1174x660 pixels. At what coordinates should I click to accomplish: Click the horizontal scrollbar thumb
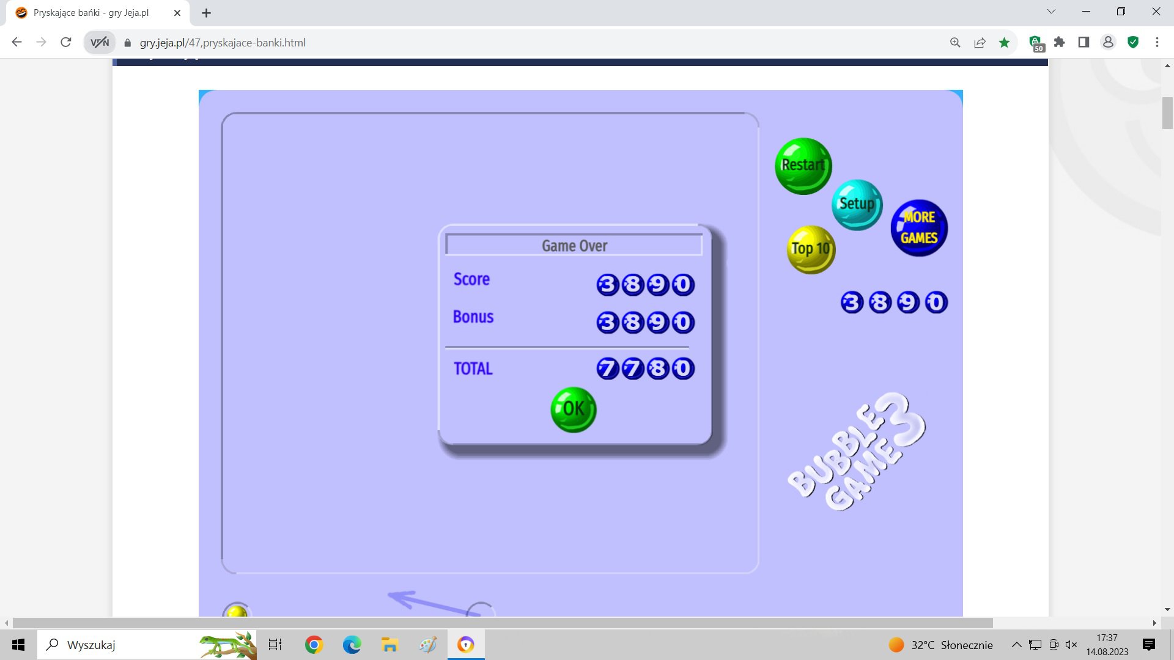point(503,623)
